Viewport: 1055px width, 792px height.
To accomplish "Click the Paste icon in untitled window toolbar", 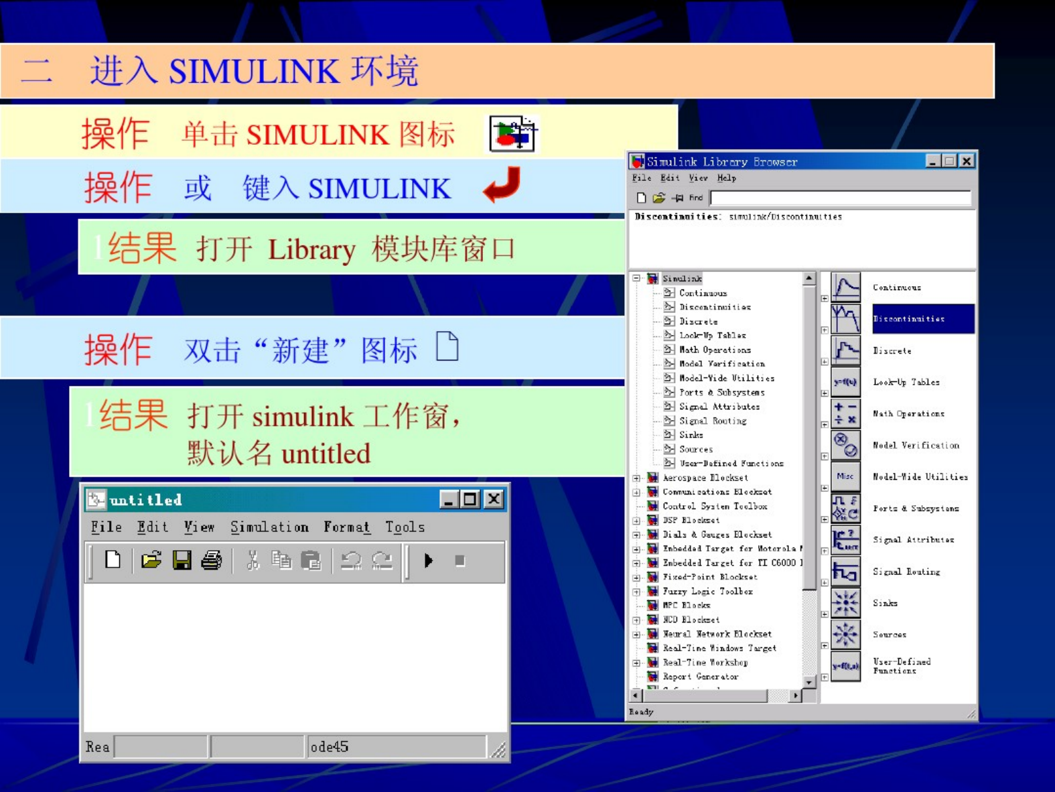I will 311,560.
